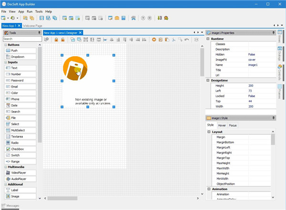
Task: Open the Tools menu
Action: point(39,11)
